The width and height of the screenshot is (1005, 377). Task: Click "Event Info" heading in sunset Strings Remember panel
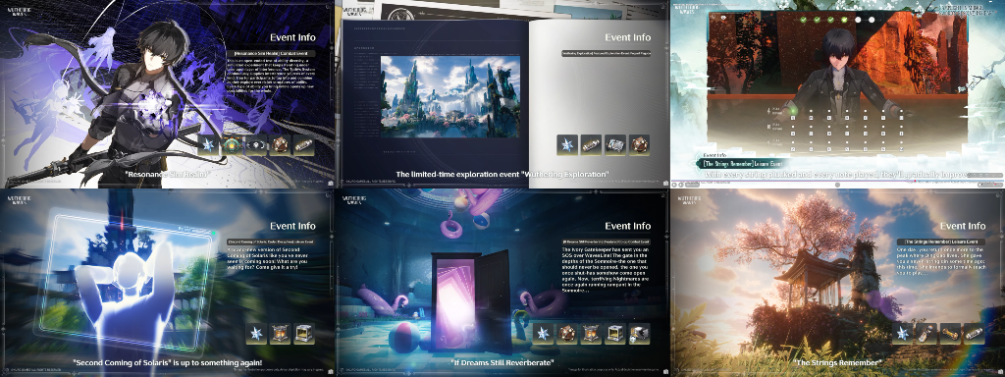pos(963,226)
